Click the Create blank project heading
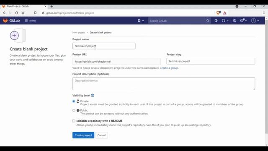The image size is (268, 151). pos(28,49)
